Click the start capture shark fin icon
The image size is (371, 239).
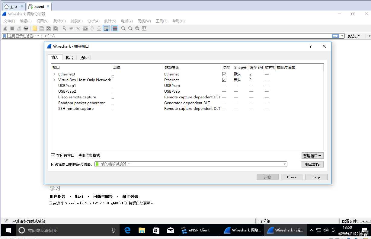[x=5, y=28]
